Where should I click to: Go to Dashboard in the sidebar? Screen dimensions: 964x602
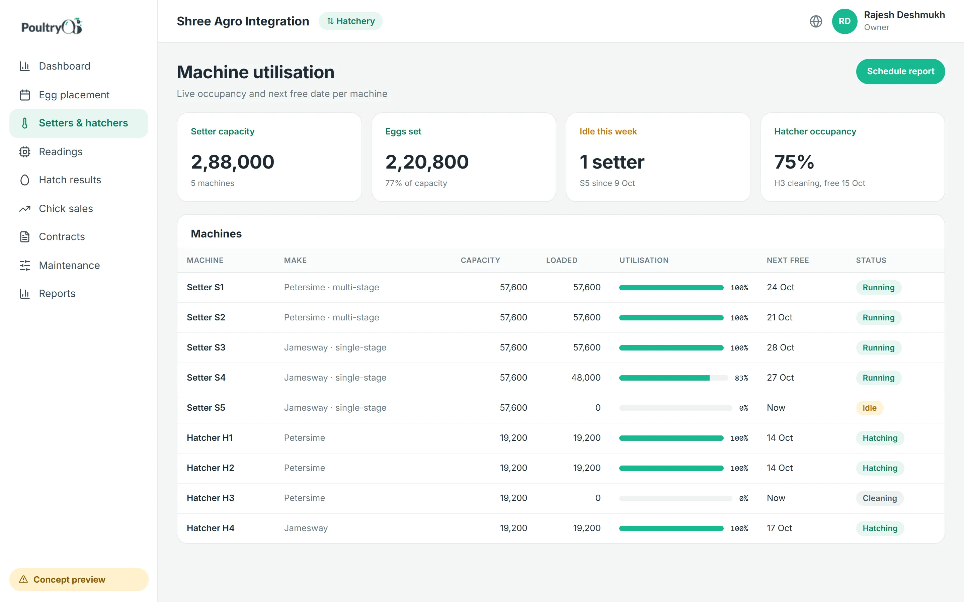[x=78, y=66]
